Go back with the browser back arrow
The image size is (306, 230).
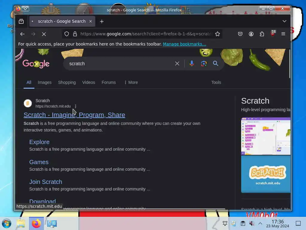(x=22, y=34)
